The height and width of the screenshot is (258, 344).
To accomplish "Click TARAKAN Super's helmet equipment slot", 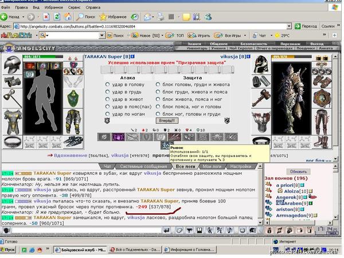I will (12, 65).
